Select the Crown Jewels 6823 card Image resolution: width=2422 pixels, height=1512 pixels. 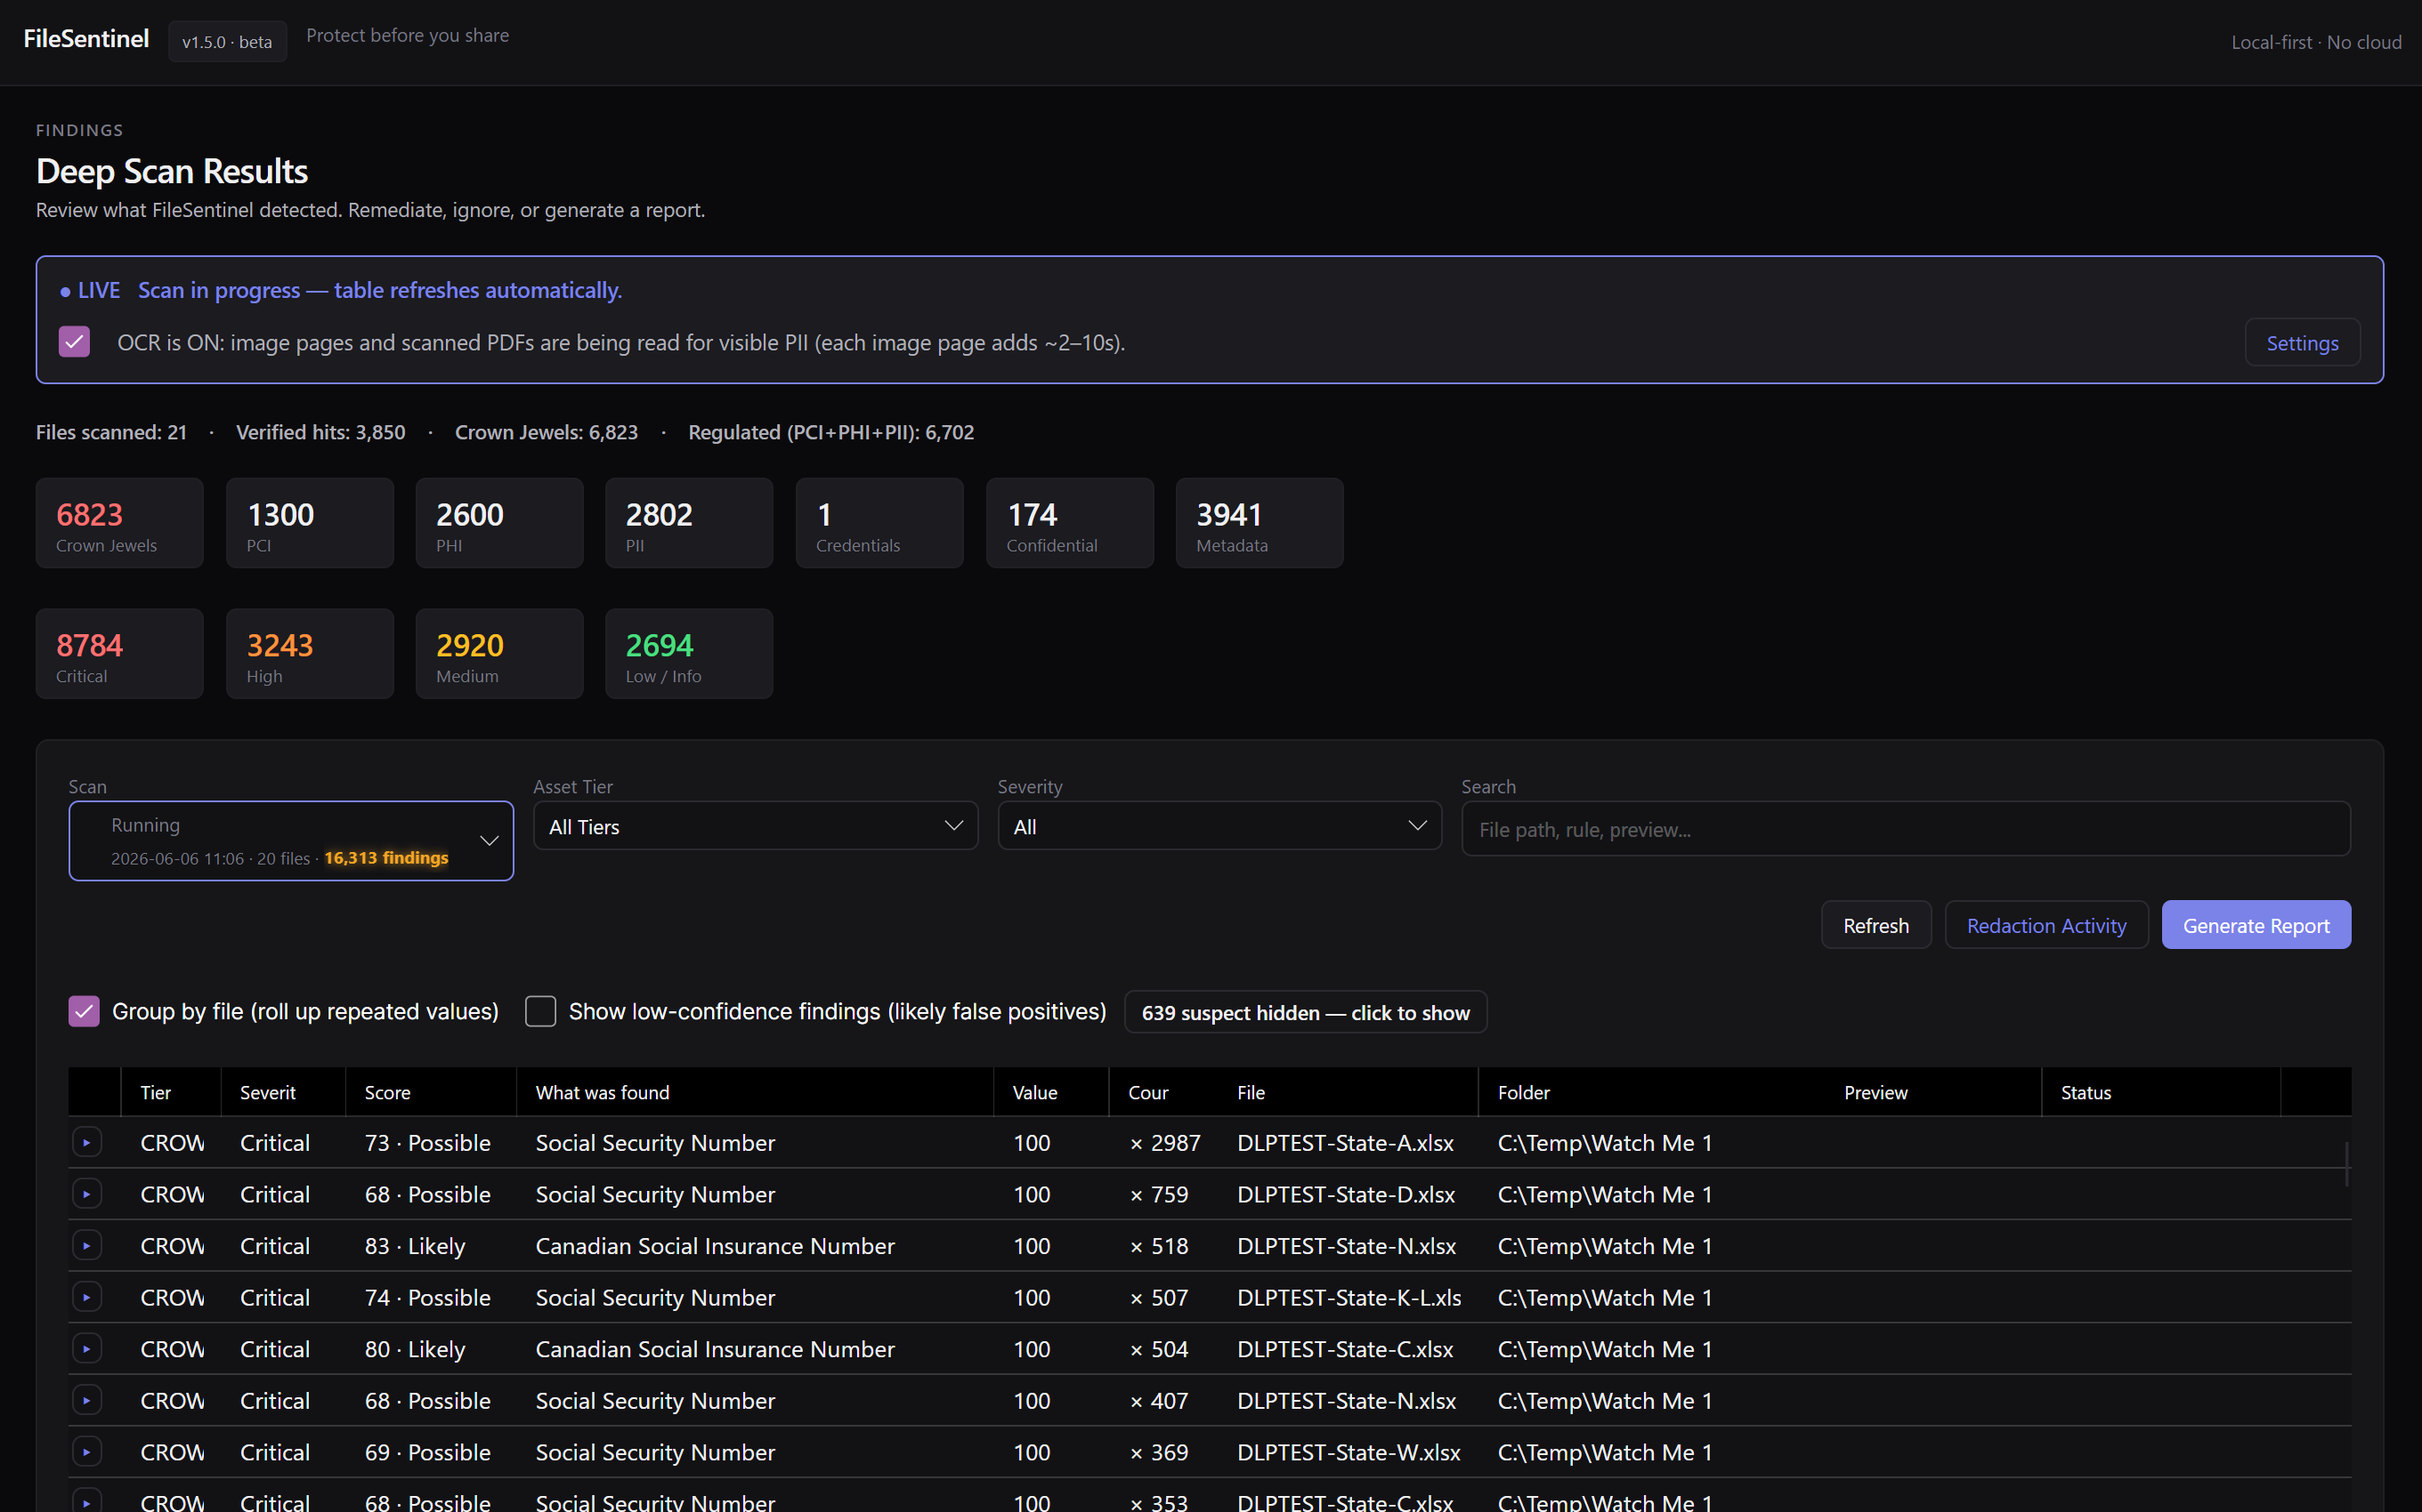[120, 523]
